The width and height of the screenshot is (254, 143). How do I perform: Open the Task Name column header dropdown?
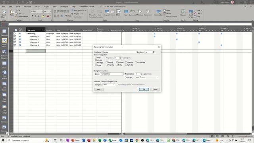44,31
